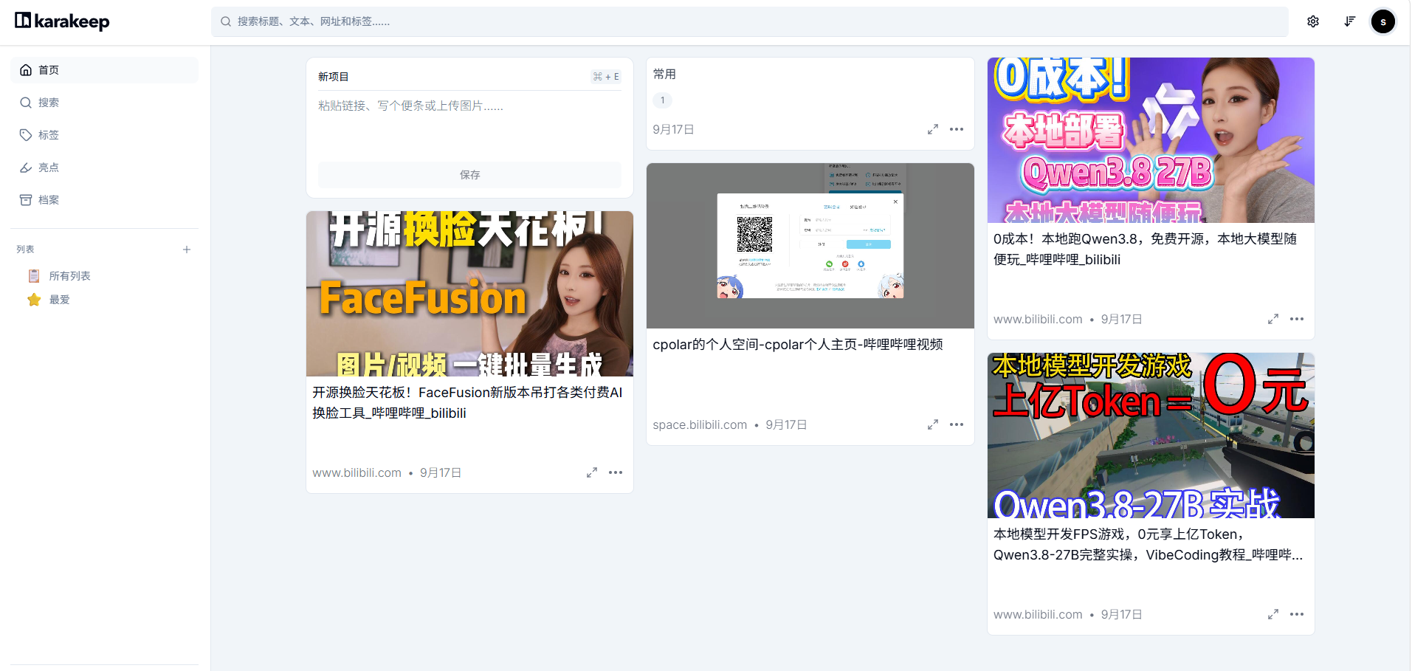Go to 首页 in sidebar
This screenshot has height=671, width=1412.
tap(105, 70)
